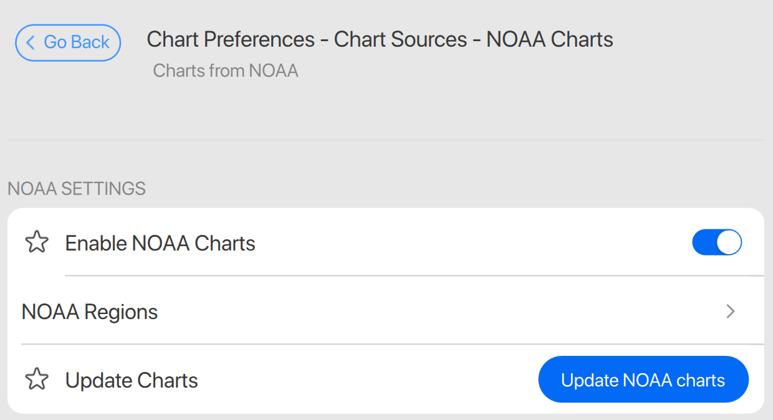Click the Go Back text label
773x420 pixels.
tap(77, 42)
